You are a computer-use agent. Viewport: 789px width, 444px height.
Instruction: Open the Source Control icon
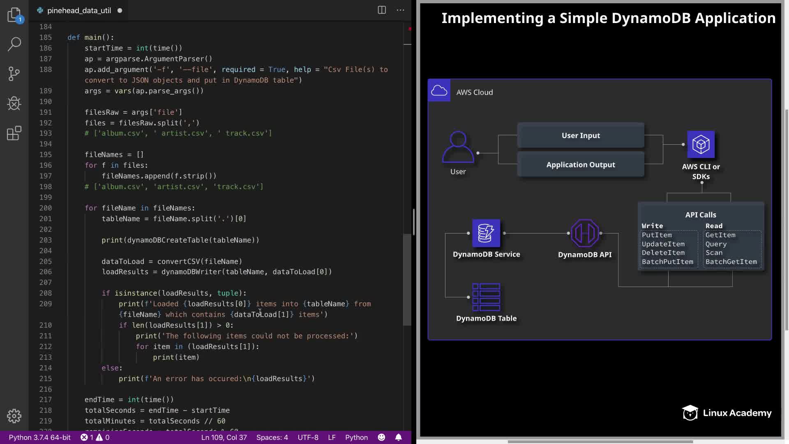pyautogui.click(x=14, y=74)
